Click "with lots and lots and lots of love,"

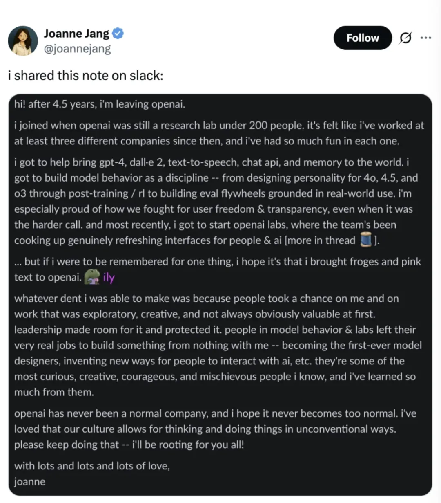click(x=92, y=466)
